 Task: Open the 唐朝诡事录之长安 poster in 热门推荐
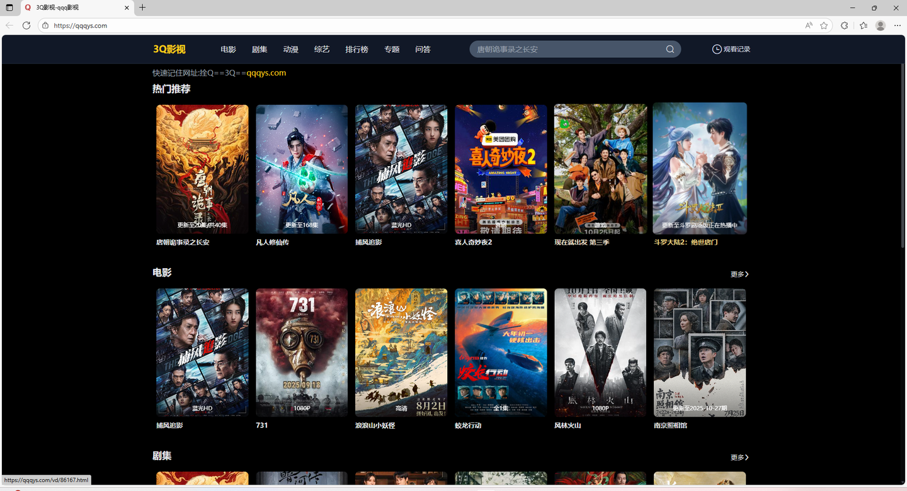point(202,169)
